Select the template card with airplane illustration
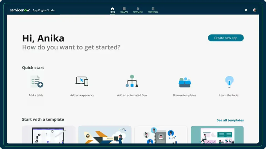The image size is (266, 149). point(105,135)
